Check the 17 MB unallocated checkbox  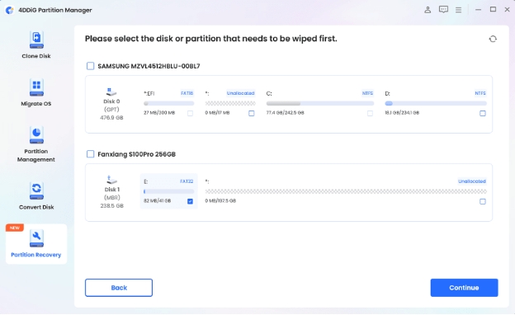251,113
